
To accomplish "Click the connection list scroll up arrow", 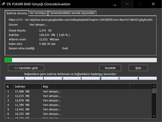I will coord(154,86).
